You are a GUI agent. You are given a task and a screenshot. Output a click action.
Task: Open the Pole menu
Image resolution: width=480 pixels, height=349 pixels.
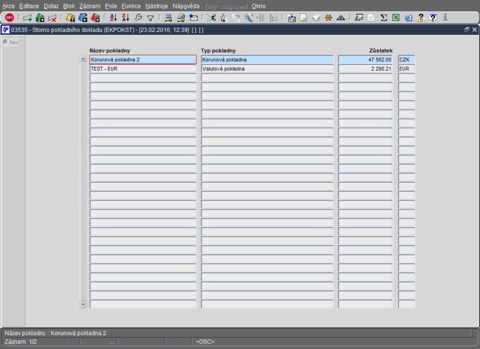pos(111,6)
